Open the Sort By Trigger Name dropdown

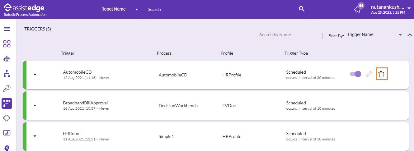point(375,35)
